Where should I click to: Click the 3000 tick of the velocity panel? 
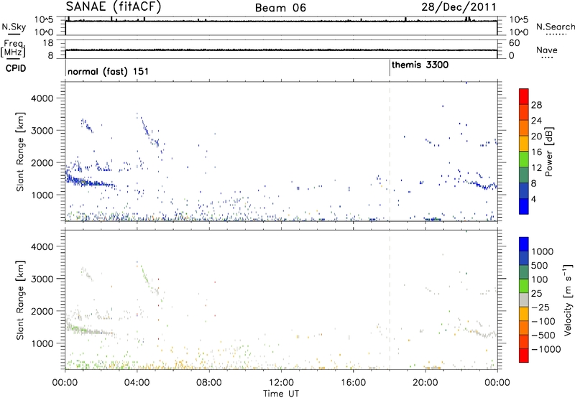[42, 279]
